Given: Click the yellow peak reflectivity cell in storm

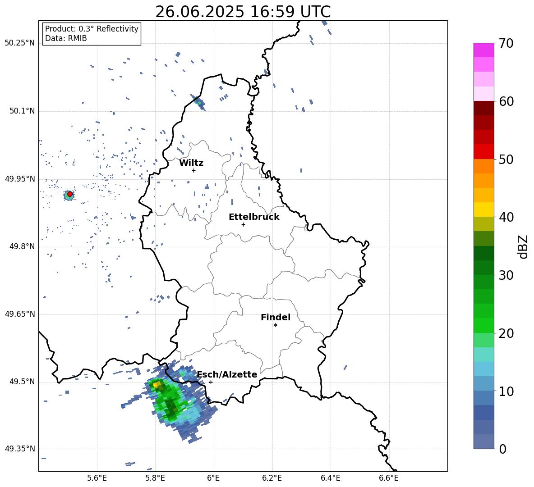Looking at the screenshot, I should [x=157, y=385].
